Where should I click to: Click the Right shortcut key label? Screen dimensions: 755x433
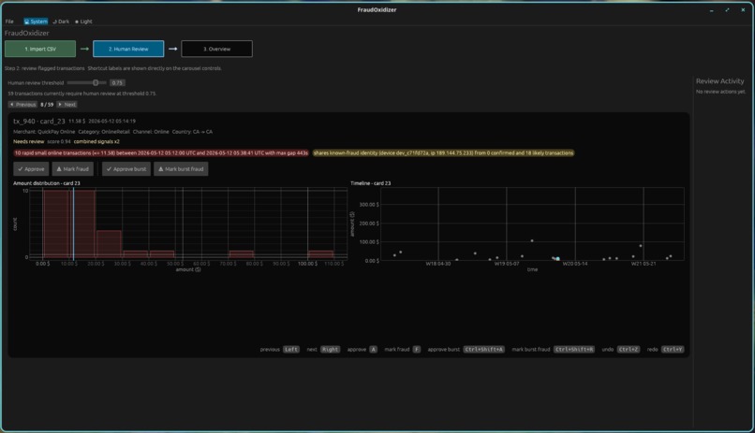tap(330, 350)
